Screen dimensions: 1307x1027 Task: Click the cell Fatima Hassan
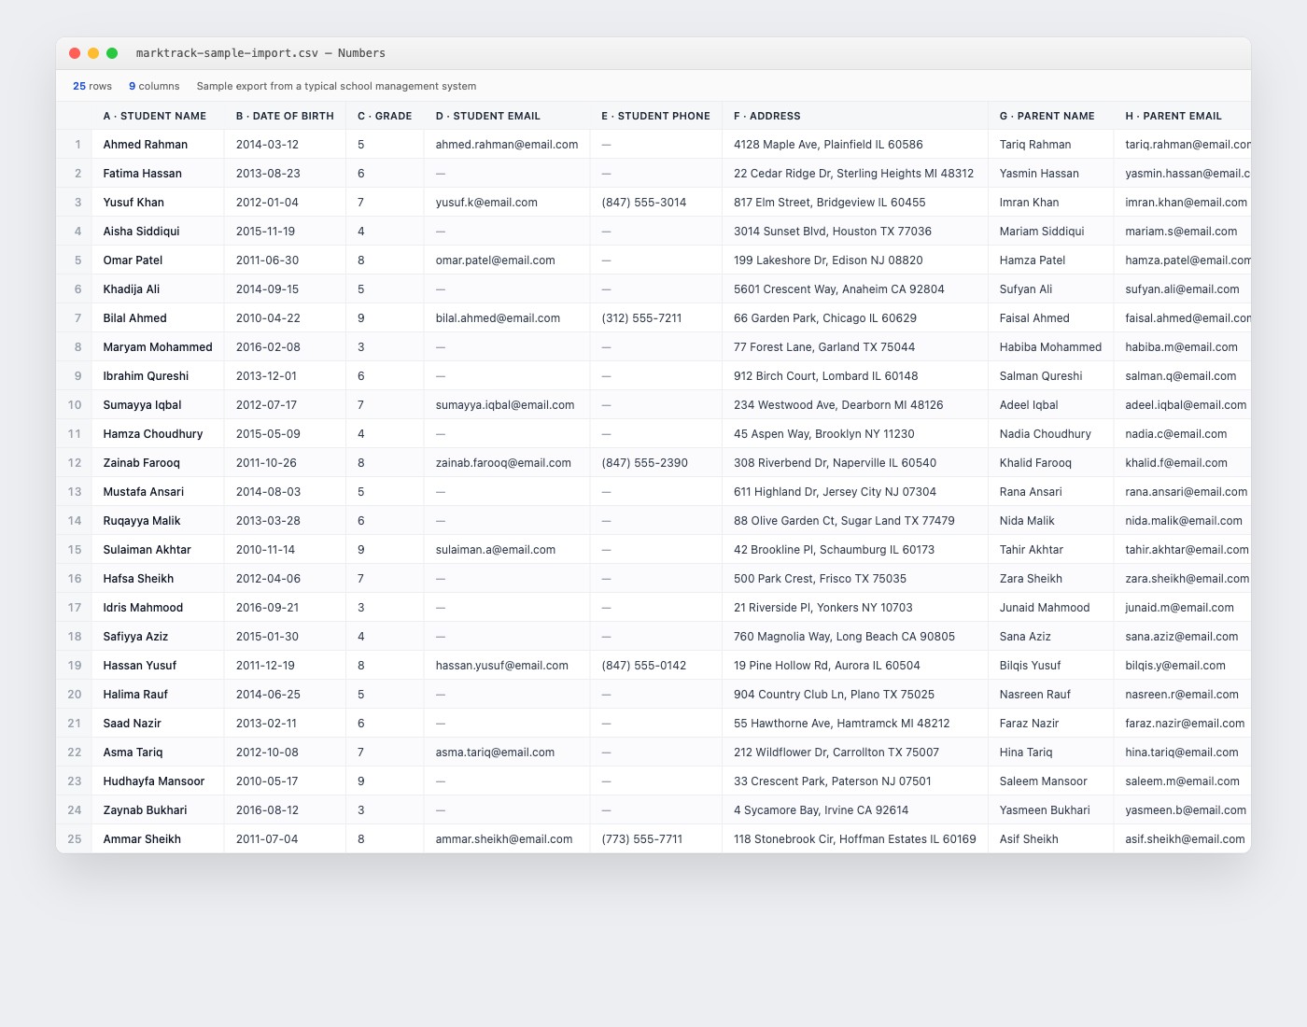[x=159, y=174]
